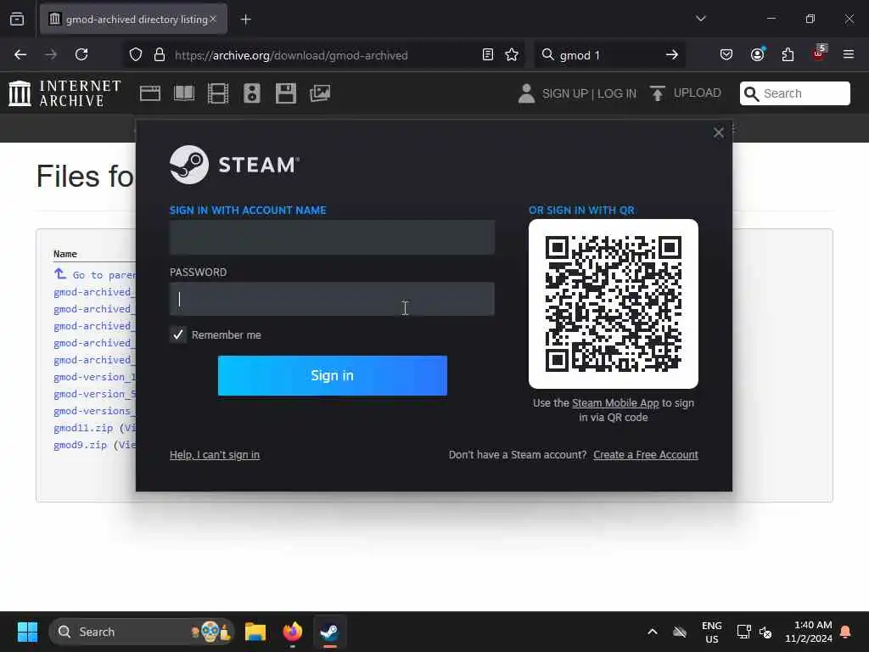
Task: Open a new browser tab
Action: (x=245, y=20)
